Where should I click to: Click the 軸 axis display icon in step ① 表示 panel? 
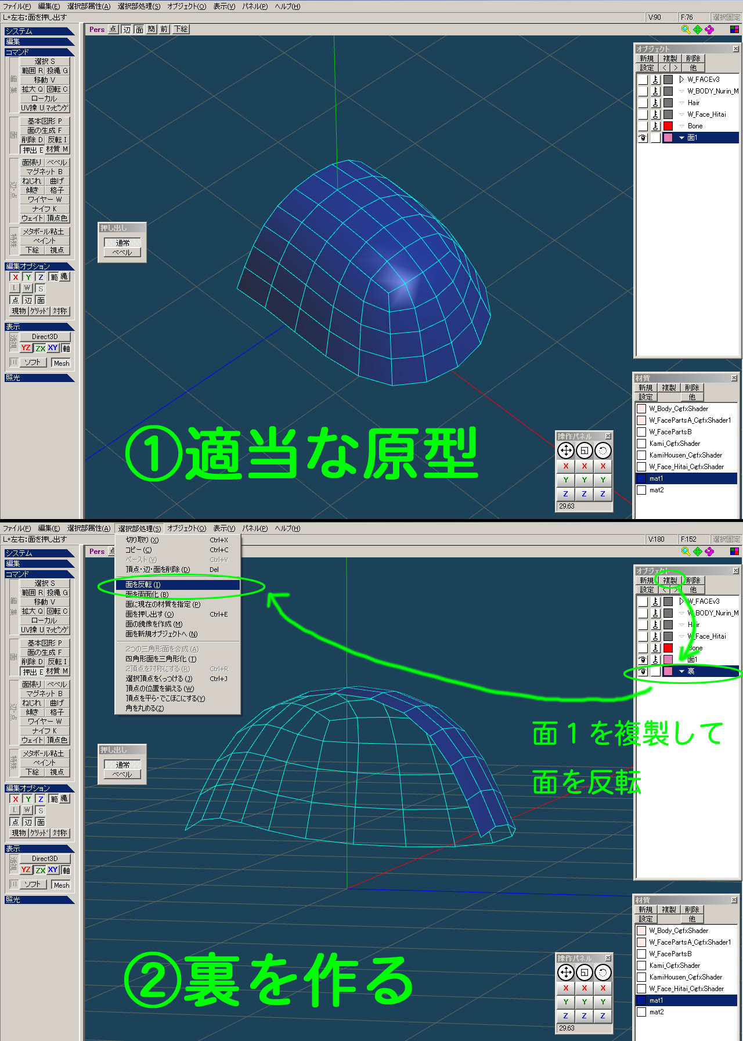coord(66,348)
